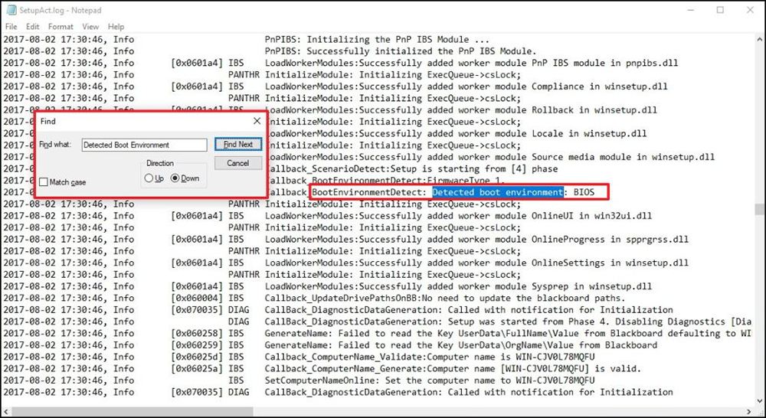Click error code [0x06025d] in log

pyautogui.click(x=197, y=357)
